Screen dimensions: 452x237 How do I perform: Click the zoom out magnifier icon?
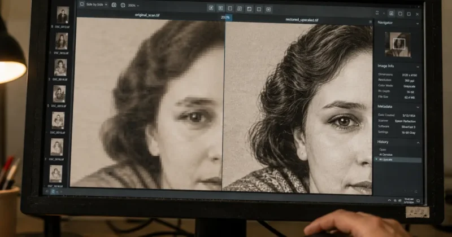coord(123,5)
